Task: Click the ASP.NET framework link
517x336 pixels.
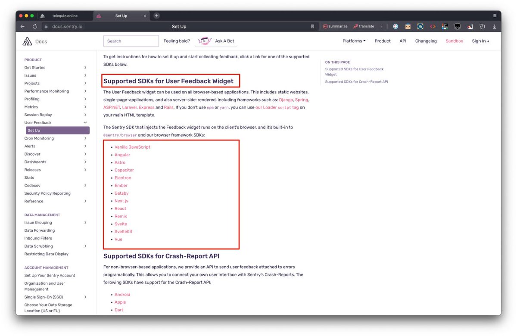Action: [112, 107]
